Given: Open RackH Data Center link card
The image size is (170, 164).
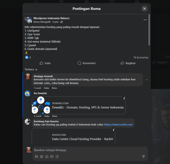Looking at the screenshot, I should (x=73, y=136).
